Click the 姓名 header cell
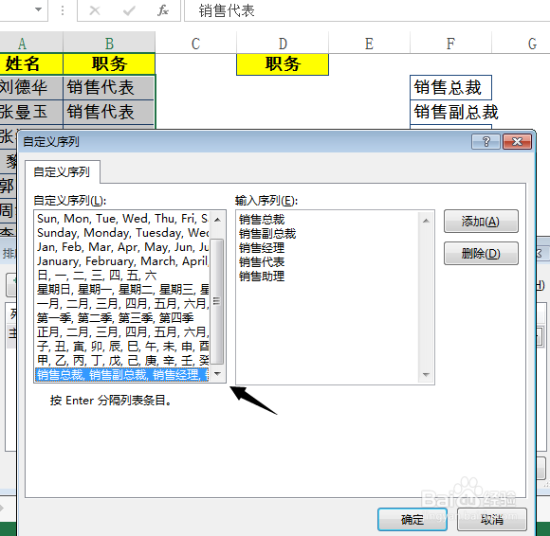This screenshot has width=550, height=536. coord(31,63)
